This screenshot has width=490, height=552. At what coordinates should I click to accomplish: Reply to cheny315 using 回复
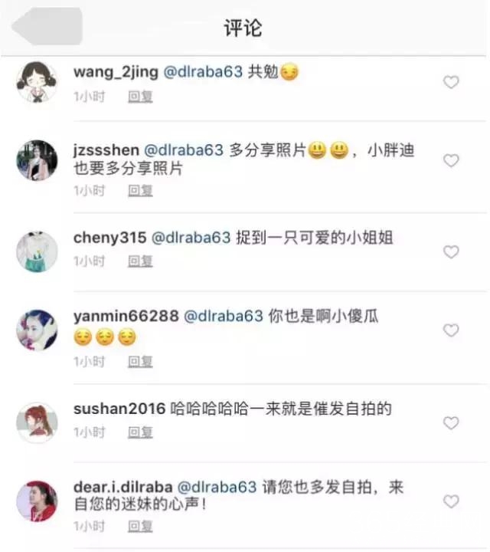point(140,261)
